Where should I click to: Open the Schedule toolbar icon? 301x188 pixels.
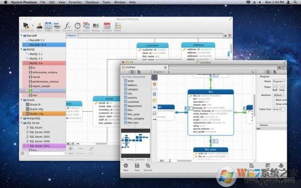(x=107, y=26)
